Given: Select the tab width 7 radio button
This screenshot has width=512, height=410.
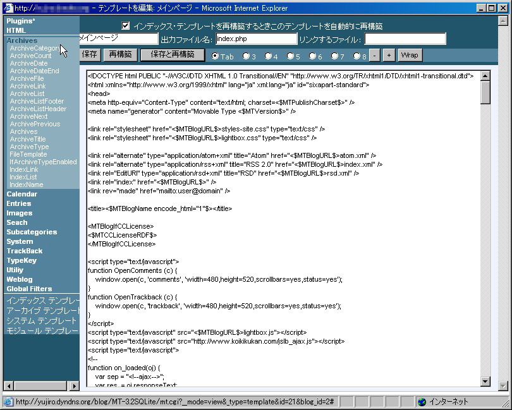Looking at the screenshot, I should point(334,56).
